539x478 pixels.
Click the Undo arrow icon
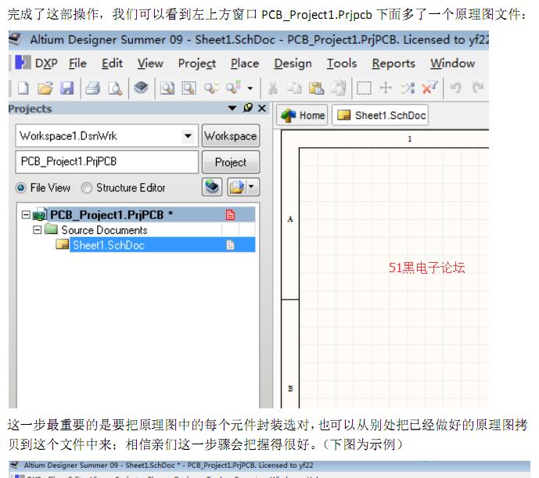456,88
